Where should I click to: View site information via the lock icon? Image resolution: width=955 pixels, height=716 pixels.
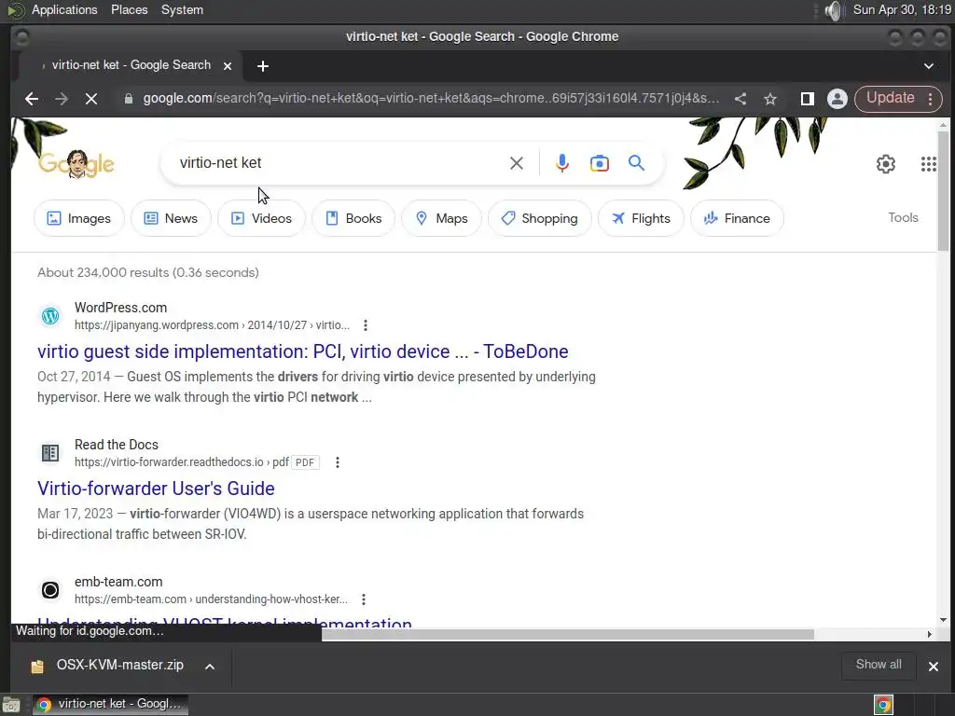[x=128, y=99]
